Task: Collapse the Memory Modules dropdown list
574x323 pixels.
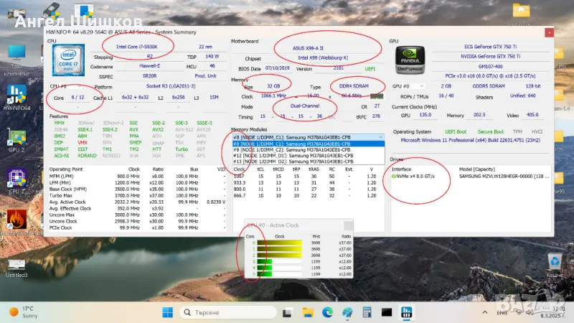Action: click(x=380, y=136)
